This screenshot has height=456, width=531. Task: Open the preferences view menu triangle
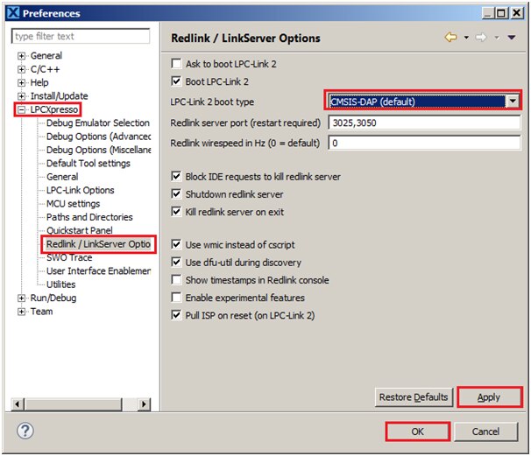(512, 38)
